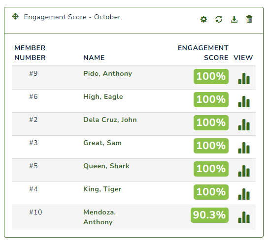View chart for Pido, Anthony
Screen dimensions: 268x242
click(x=244, y=78)
